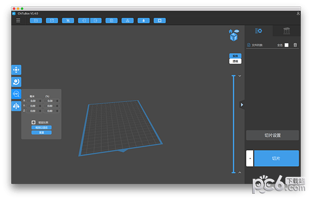Click the hollow model toolbar button
Viewport: 312px width, 200px height.
[144, 20]
